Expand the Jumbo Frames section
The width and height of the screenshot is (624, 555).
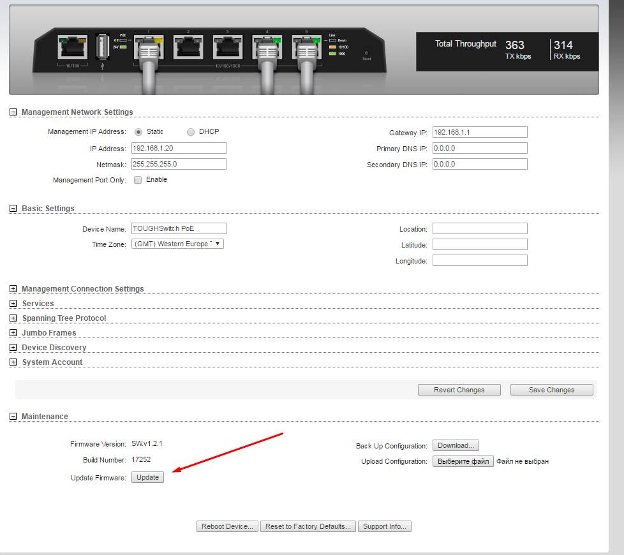tap(13, 333)
